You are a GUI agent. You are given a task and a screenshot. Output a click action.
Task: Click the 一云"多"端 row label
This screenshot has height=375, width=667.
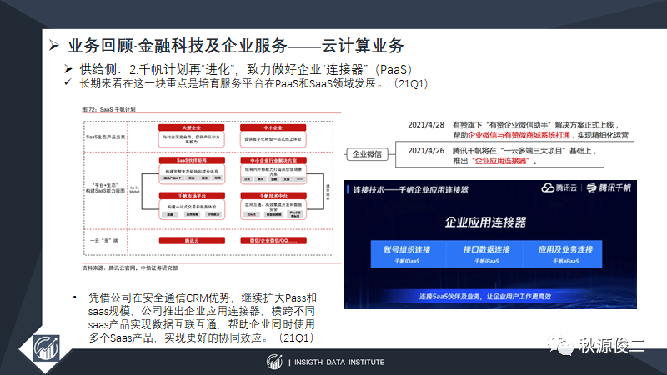tap(103, 241)
